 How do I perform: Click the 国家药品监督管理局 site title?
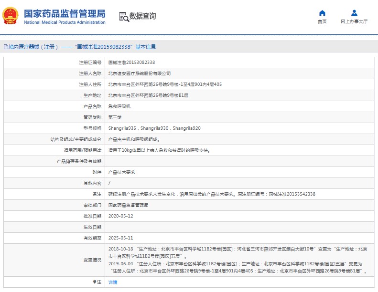(65, 13)
